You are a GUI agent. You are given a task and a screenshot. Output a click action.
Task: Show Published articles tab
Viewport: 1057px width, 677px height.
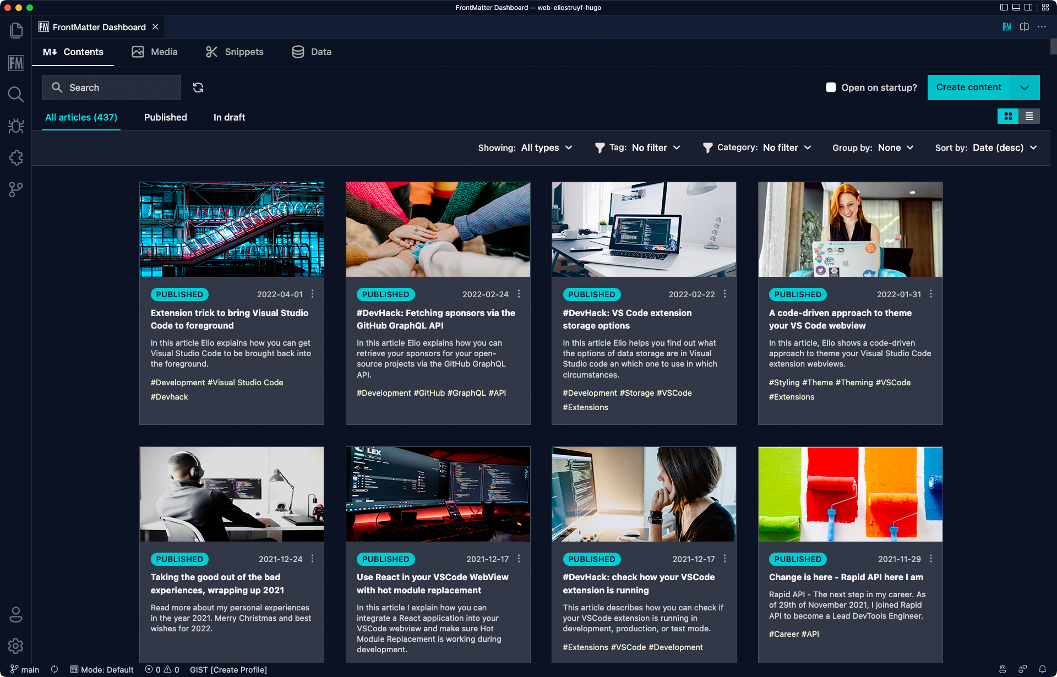pyautogui.click(x=166, y=117)
